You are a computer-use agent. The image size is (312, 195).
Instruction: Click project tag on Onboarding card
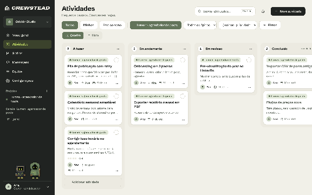pyautogui.click(x=154, y=60)
